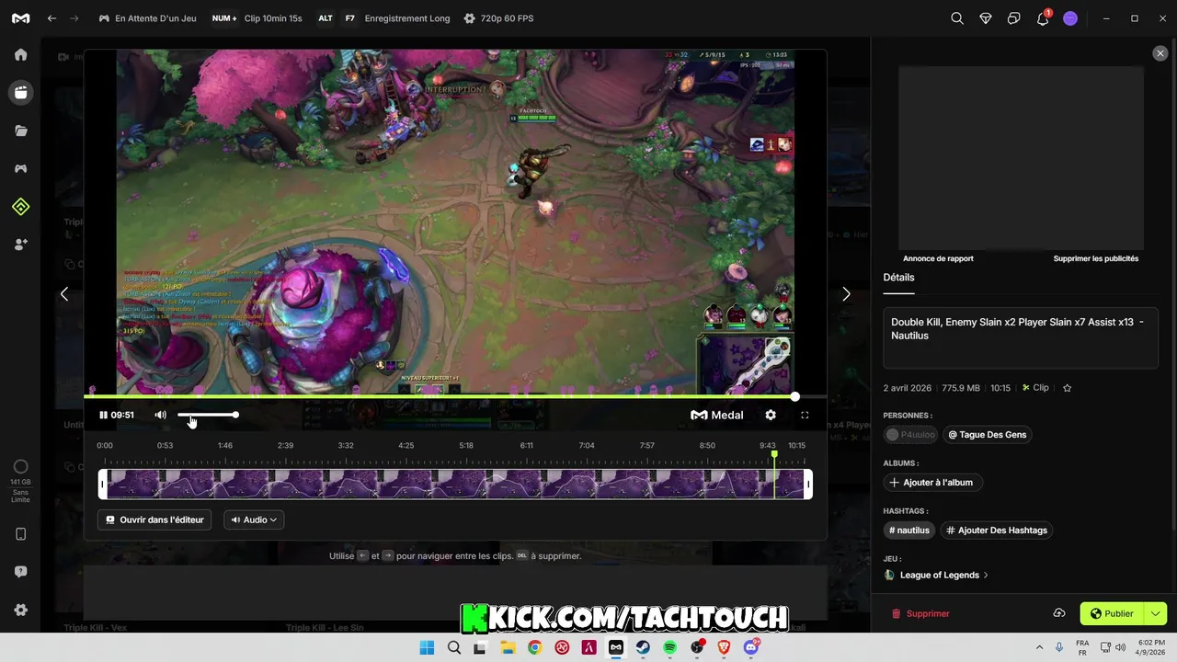The width and height of the screenshot is (1177, 662).
Task: Grab the left trim handle
Action: pyautogui.click(x=103, y=485)
